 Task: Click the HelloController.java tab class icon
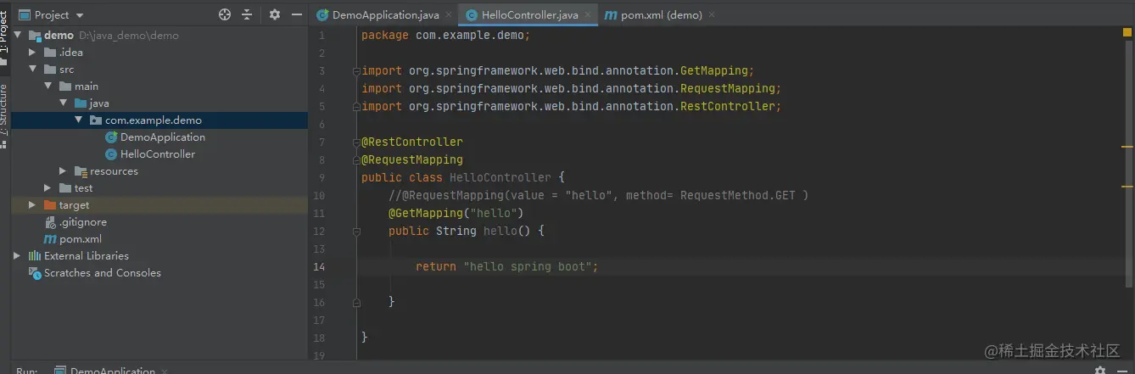[x=472, y=15]
